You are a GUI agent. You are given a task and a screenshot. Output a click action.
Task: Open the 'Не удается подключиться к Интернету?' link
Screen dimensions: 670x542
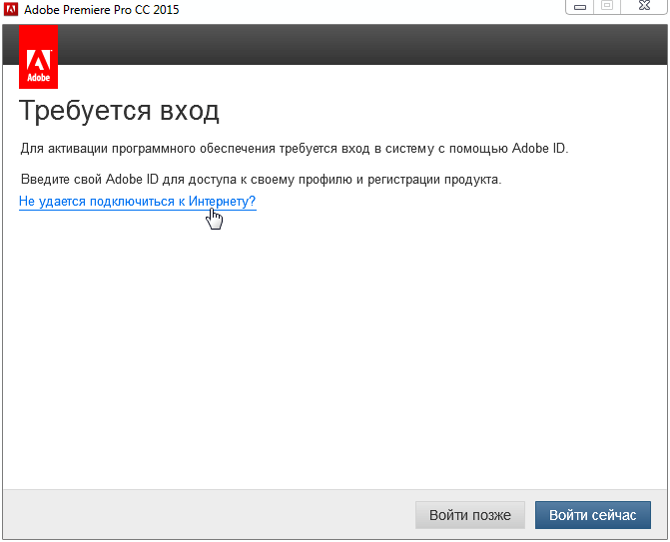click(137, 202)
